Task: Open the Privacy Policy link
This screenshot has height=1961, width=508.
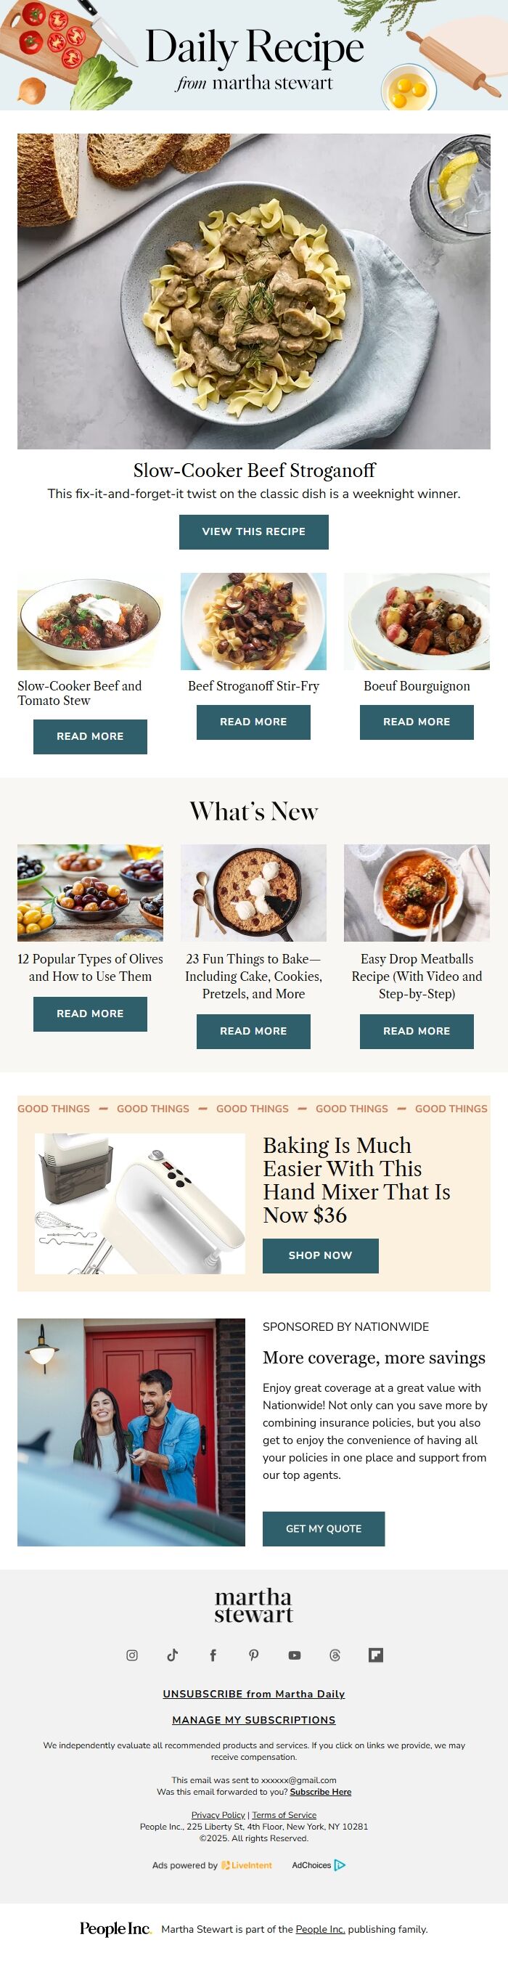Action: click(x=218, y=1815)
